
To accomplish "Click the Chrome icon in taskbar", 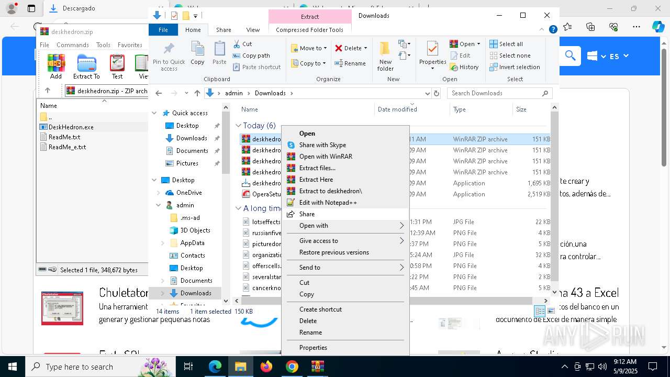I will tap(292, 367).
